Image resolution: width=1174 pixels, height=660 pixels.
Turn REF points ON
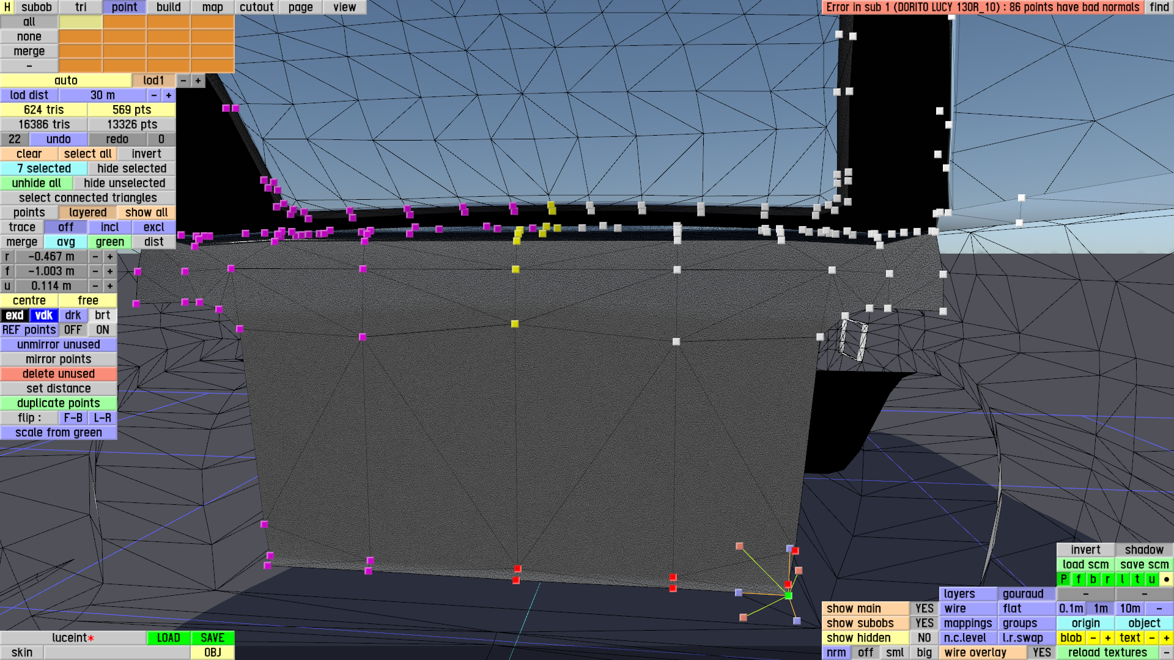(x=102, y=330)
